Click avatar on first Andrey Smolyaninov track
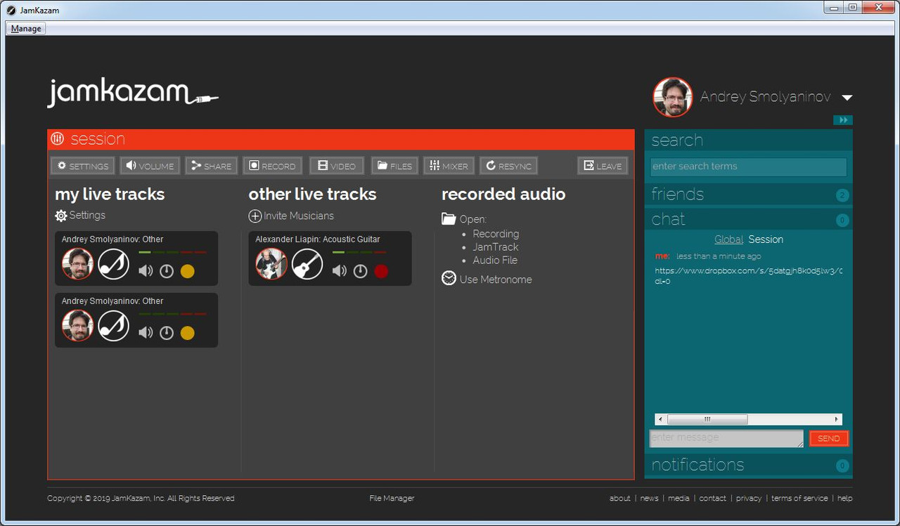Viewport: 900px width, 526px height. [78, 264]
